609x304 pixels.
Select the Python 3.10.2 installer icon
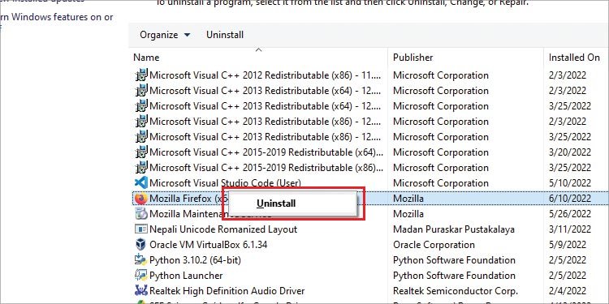point(141,260)
